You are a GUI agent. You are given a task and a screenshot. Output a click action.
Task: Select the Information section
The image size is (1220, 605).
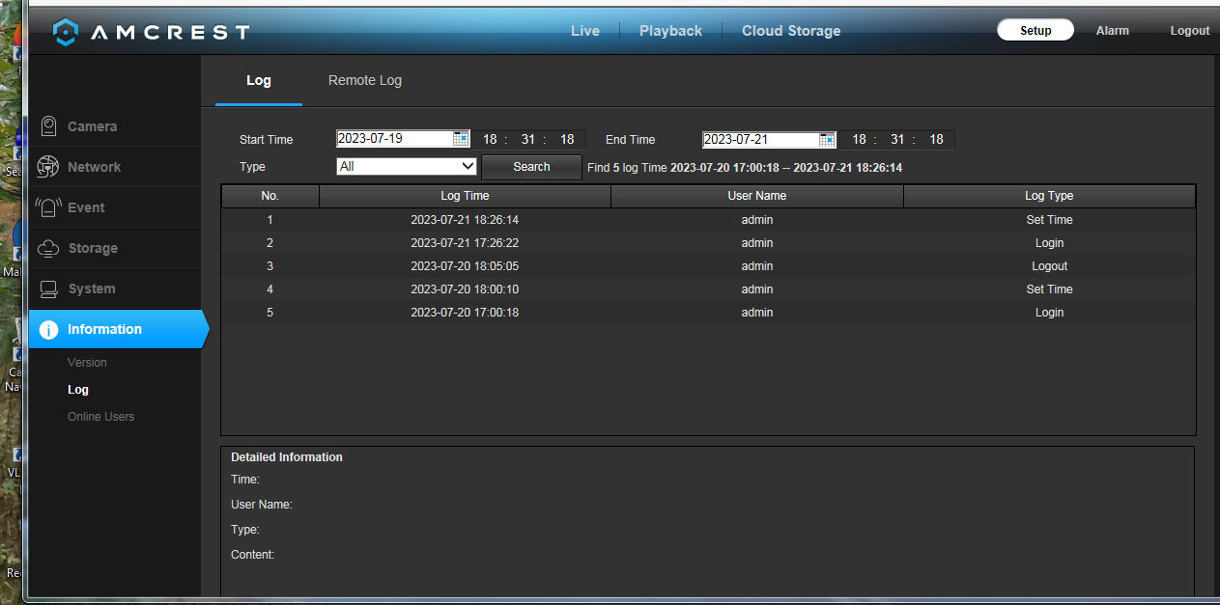(x=118, y=329)
